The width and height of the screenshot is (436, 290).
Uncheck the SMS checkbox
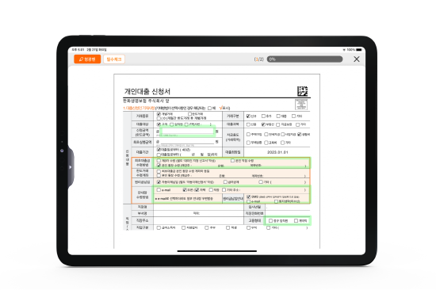[x=249, y=197]
